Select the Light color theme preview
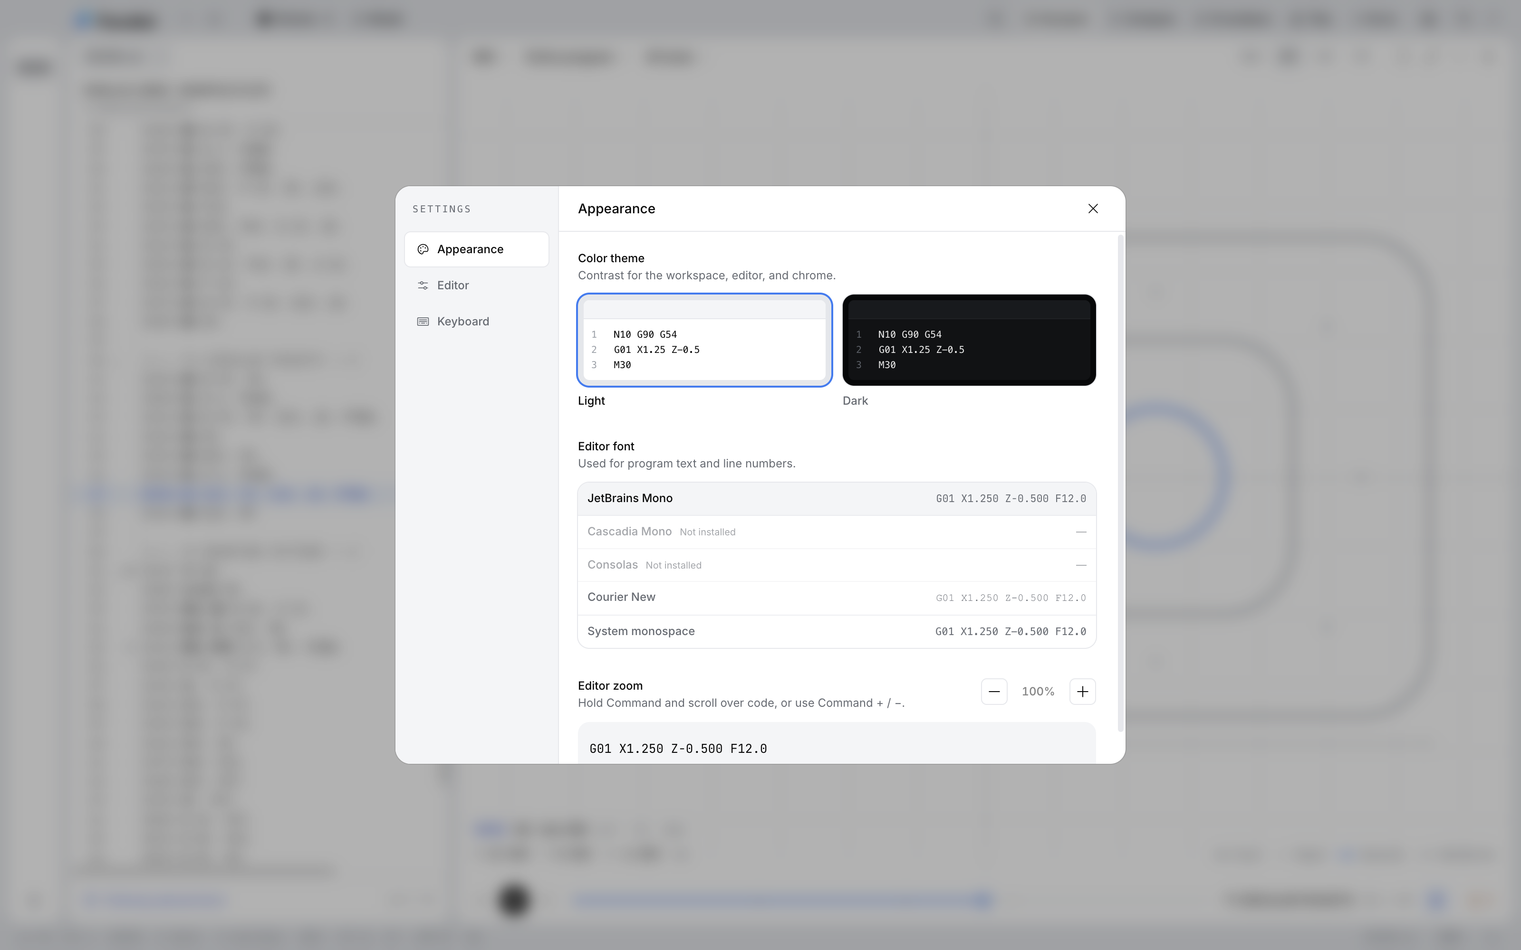The image size is (1521, 950). click(704, 340)
